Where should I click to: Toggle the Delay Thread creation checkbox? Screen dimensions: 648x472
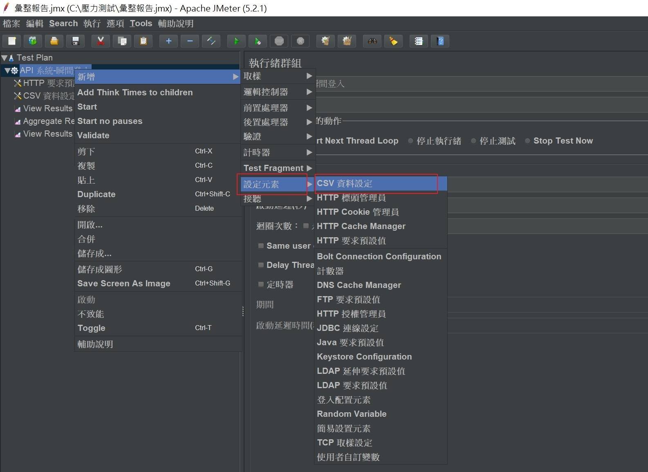[x=261, y=265]
